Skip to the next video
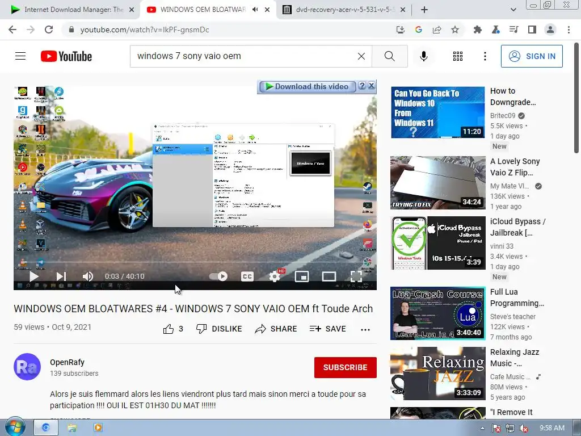The width and height of the screenshot is (581, 436). (61, 276)
